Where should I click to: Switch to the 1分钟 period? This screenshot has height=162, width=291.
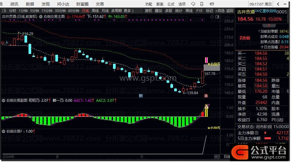(x=23, y=11)
